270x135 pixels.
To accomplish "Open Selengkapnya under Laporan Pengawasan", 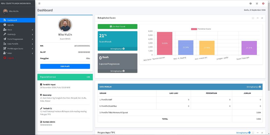I will [117, 71].
